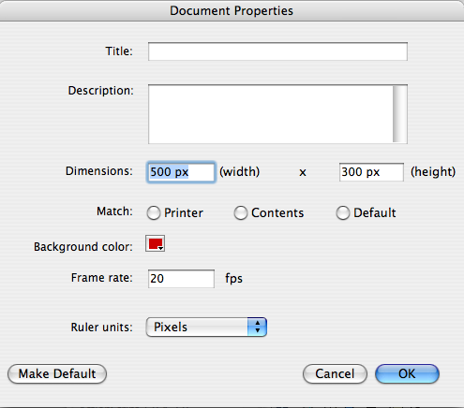Cancel the Document Properties dialog
464x408 pixels.
coord(335,373)
